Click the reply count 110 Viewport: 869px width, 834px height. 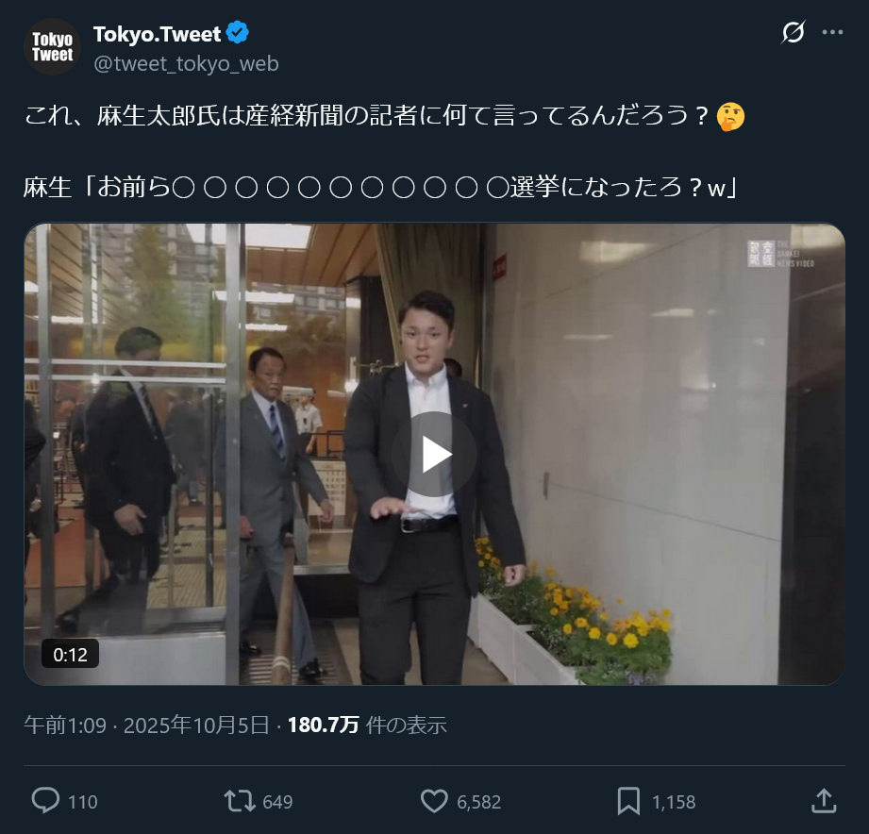83,802
